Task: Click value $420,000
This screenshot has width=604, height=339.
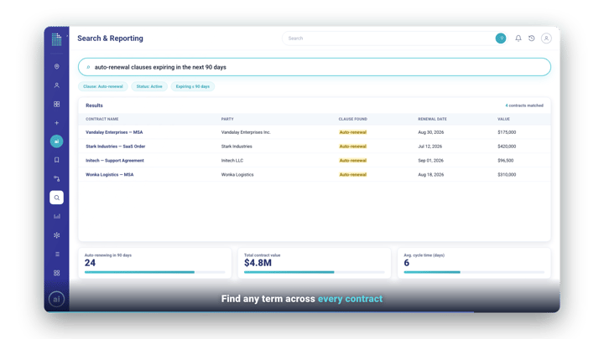Action: (x=507, y=146)
